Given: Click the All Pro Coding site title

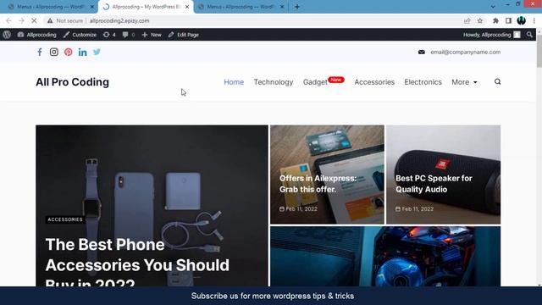Looking at the screenshot, I should (72, 82).
